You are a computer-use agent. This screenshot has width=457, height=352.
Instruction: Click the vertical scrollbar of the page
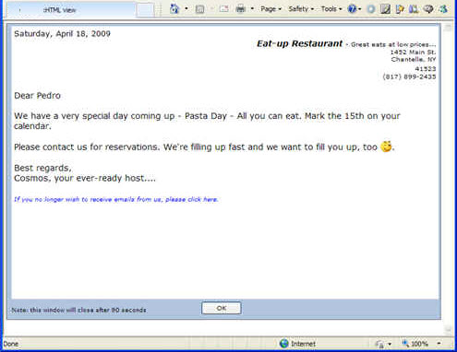coord(448,178)
